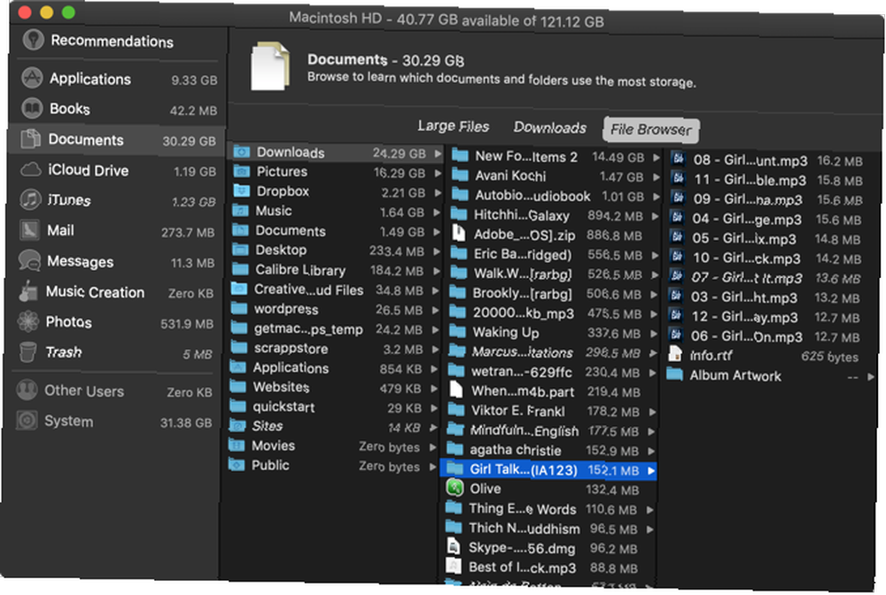This screenshot has height=595, width=886.
Task: Click the Books icon in the sidebar
Action: (32, 108)
